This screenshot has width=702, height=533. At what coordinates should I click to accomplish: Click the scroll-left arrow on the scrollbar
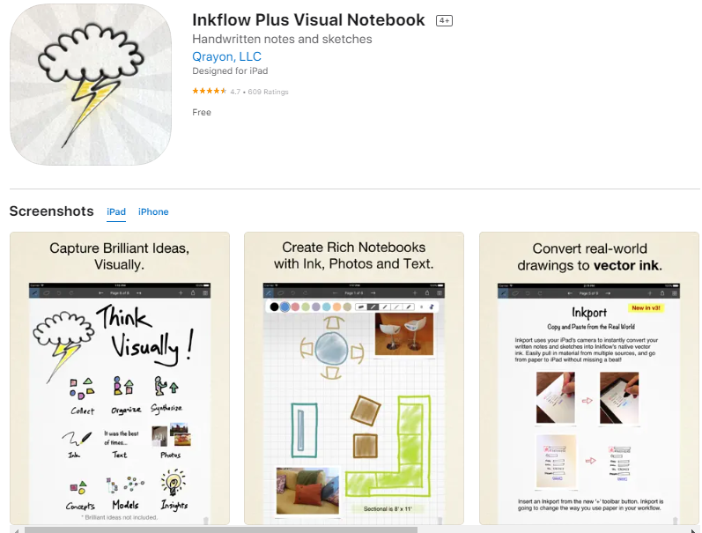[16, 530]
